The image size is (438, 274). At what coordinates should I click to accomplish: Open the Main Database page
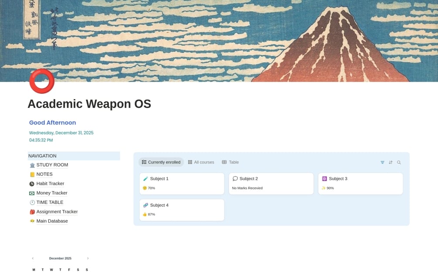[x=52, y=221]
